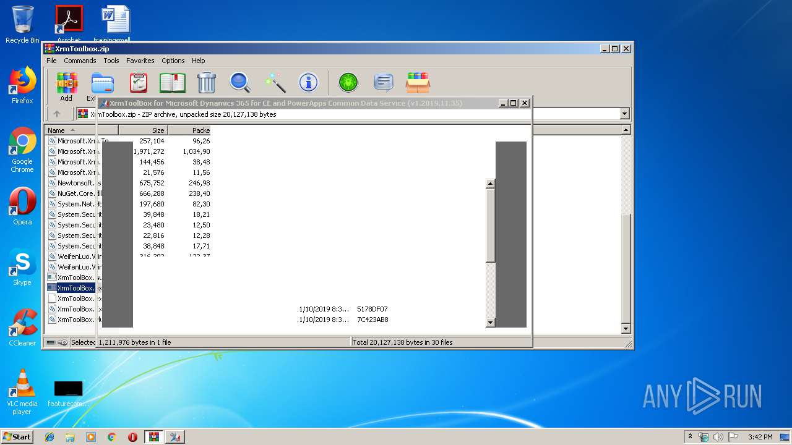Select the featurecom desktop file icon
Screen dimensions: 792x445
tap(68, 394)
